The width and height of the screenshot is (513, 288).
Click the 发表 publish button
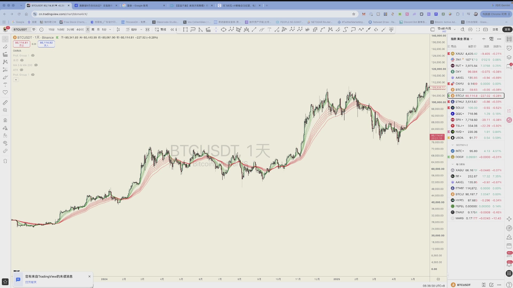507,30
